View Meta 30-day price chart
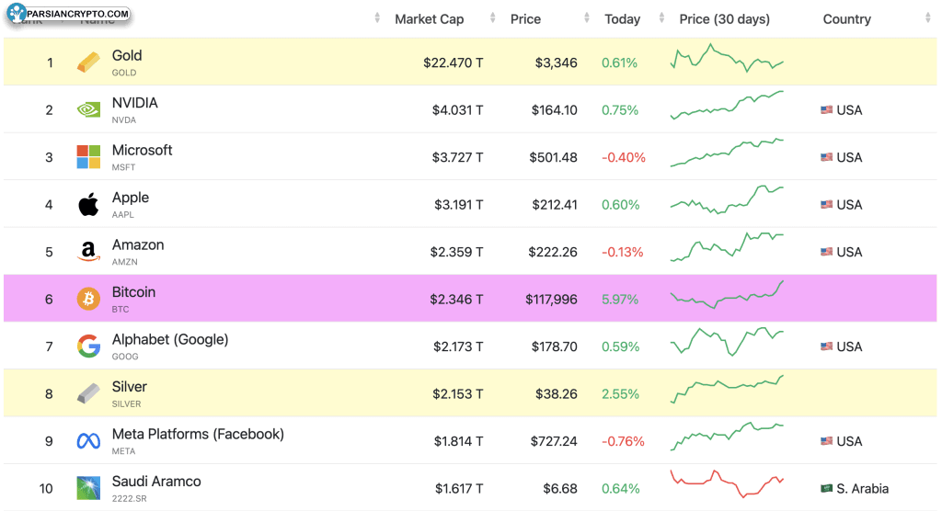 727,437
